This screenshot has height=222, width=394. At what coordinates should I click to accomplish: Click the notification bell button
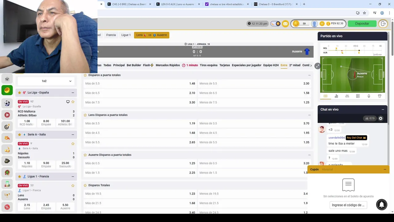(x=382, y=205)
